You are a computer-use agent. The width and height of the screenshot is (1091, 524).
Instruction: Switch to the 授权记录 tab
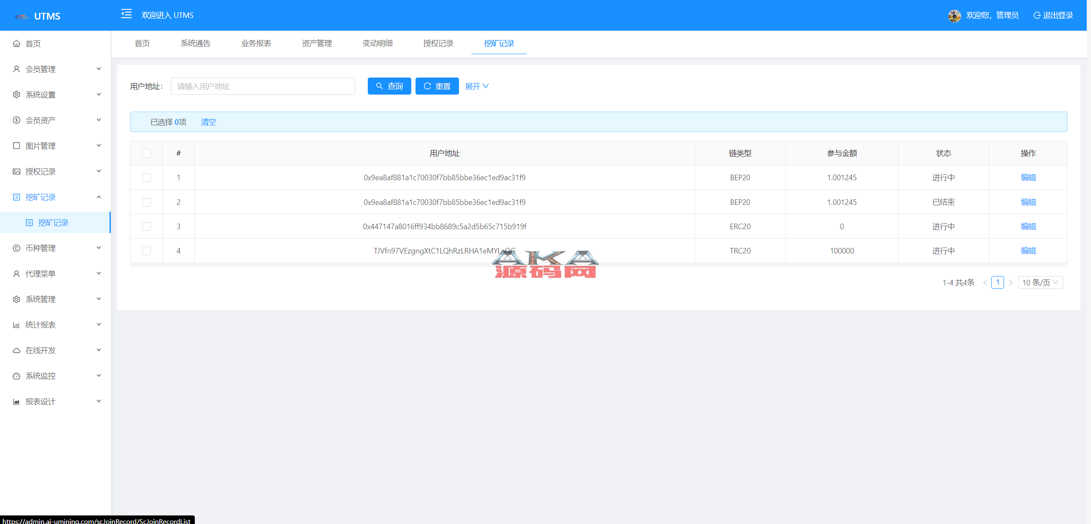pos(438,43)
